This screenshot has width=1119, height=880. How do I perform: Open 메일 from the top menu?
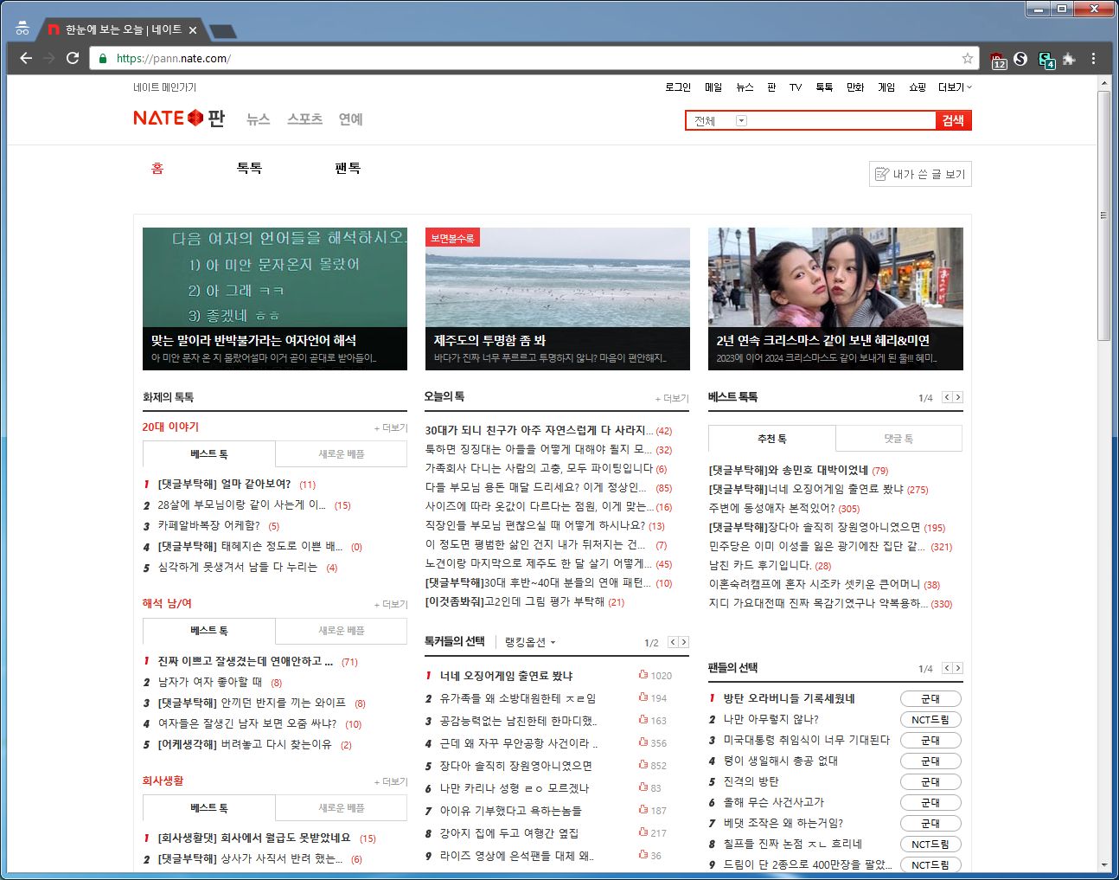[713, 87]
